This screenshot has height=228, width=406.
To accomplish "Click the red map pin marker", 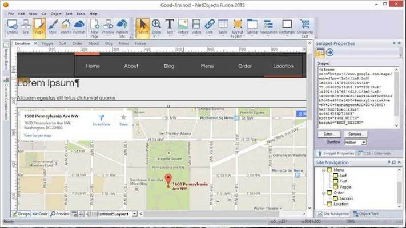I will click(x=168, y=181).
